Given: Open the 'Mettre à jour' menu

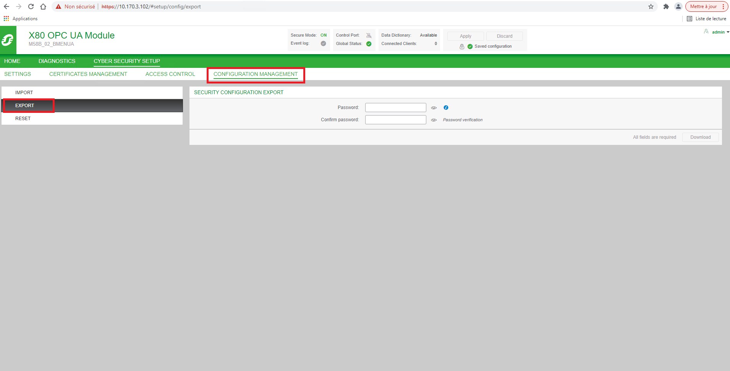Looking at the screenshot, I should click(x=707, y=6).
